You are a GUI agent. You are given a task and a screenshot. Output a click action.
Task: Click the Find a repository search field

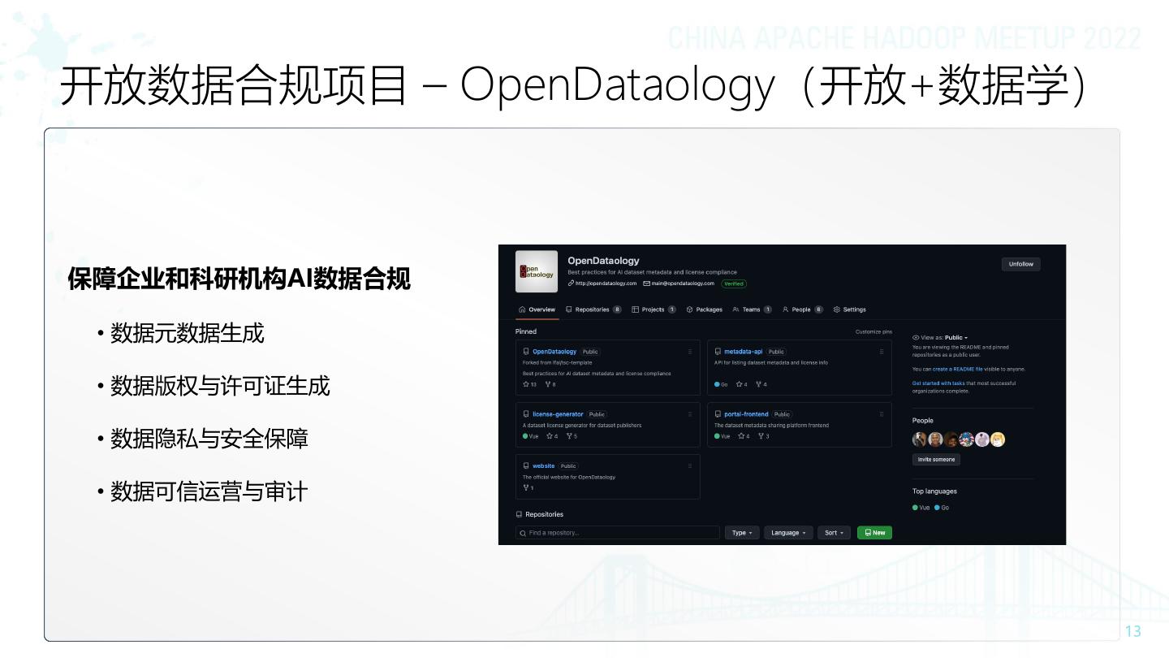pos(618,533)
